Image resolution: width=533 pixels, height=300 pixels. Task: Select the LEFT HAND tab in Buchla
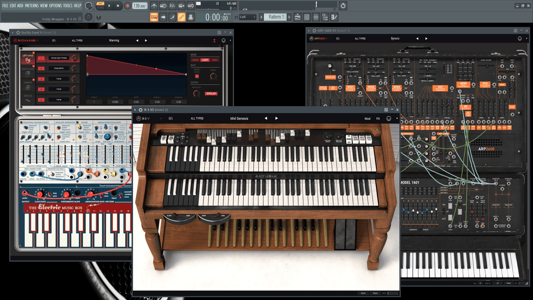[x=28, y=58]
